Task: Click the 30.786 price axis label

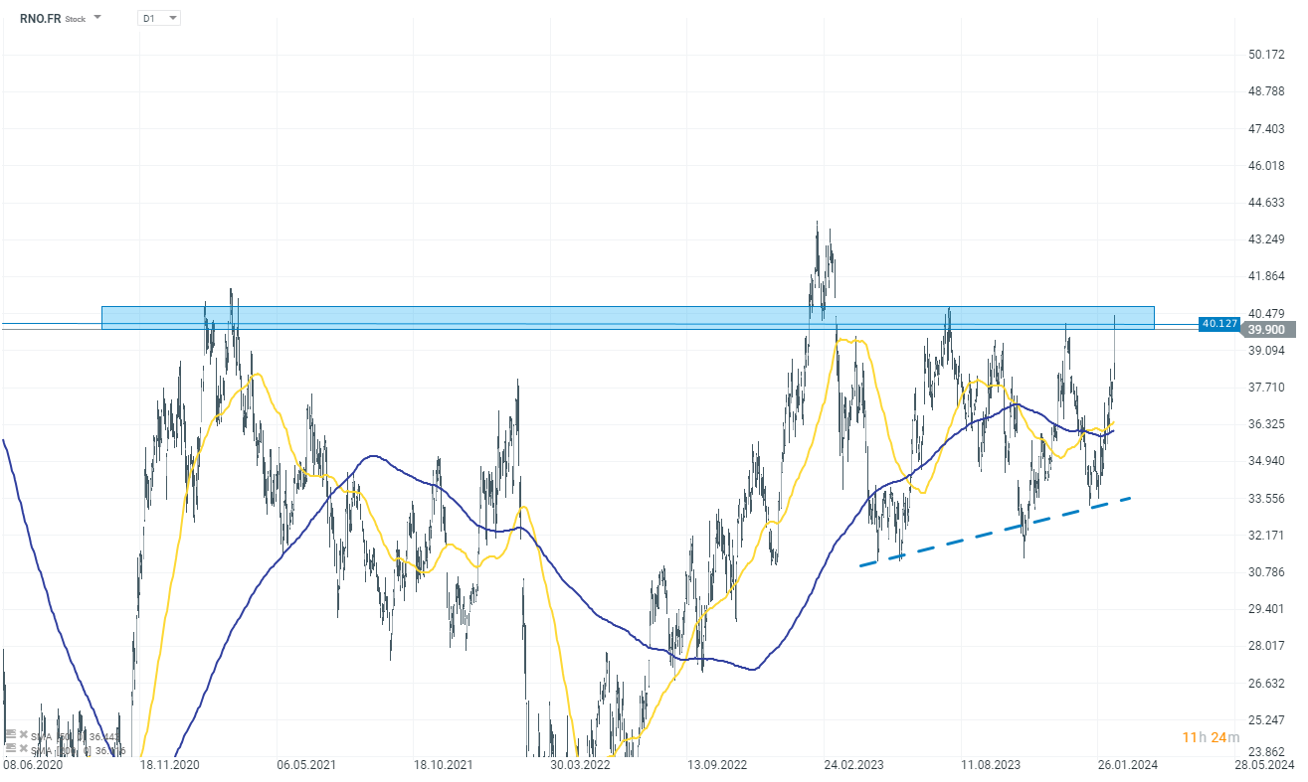Action: [x=1266, y=572]
